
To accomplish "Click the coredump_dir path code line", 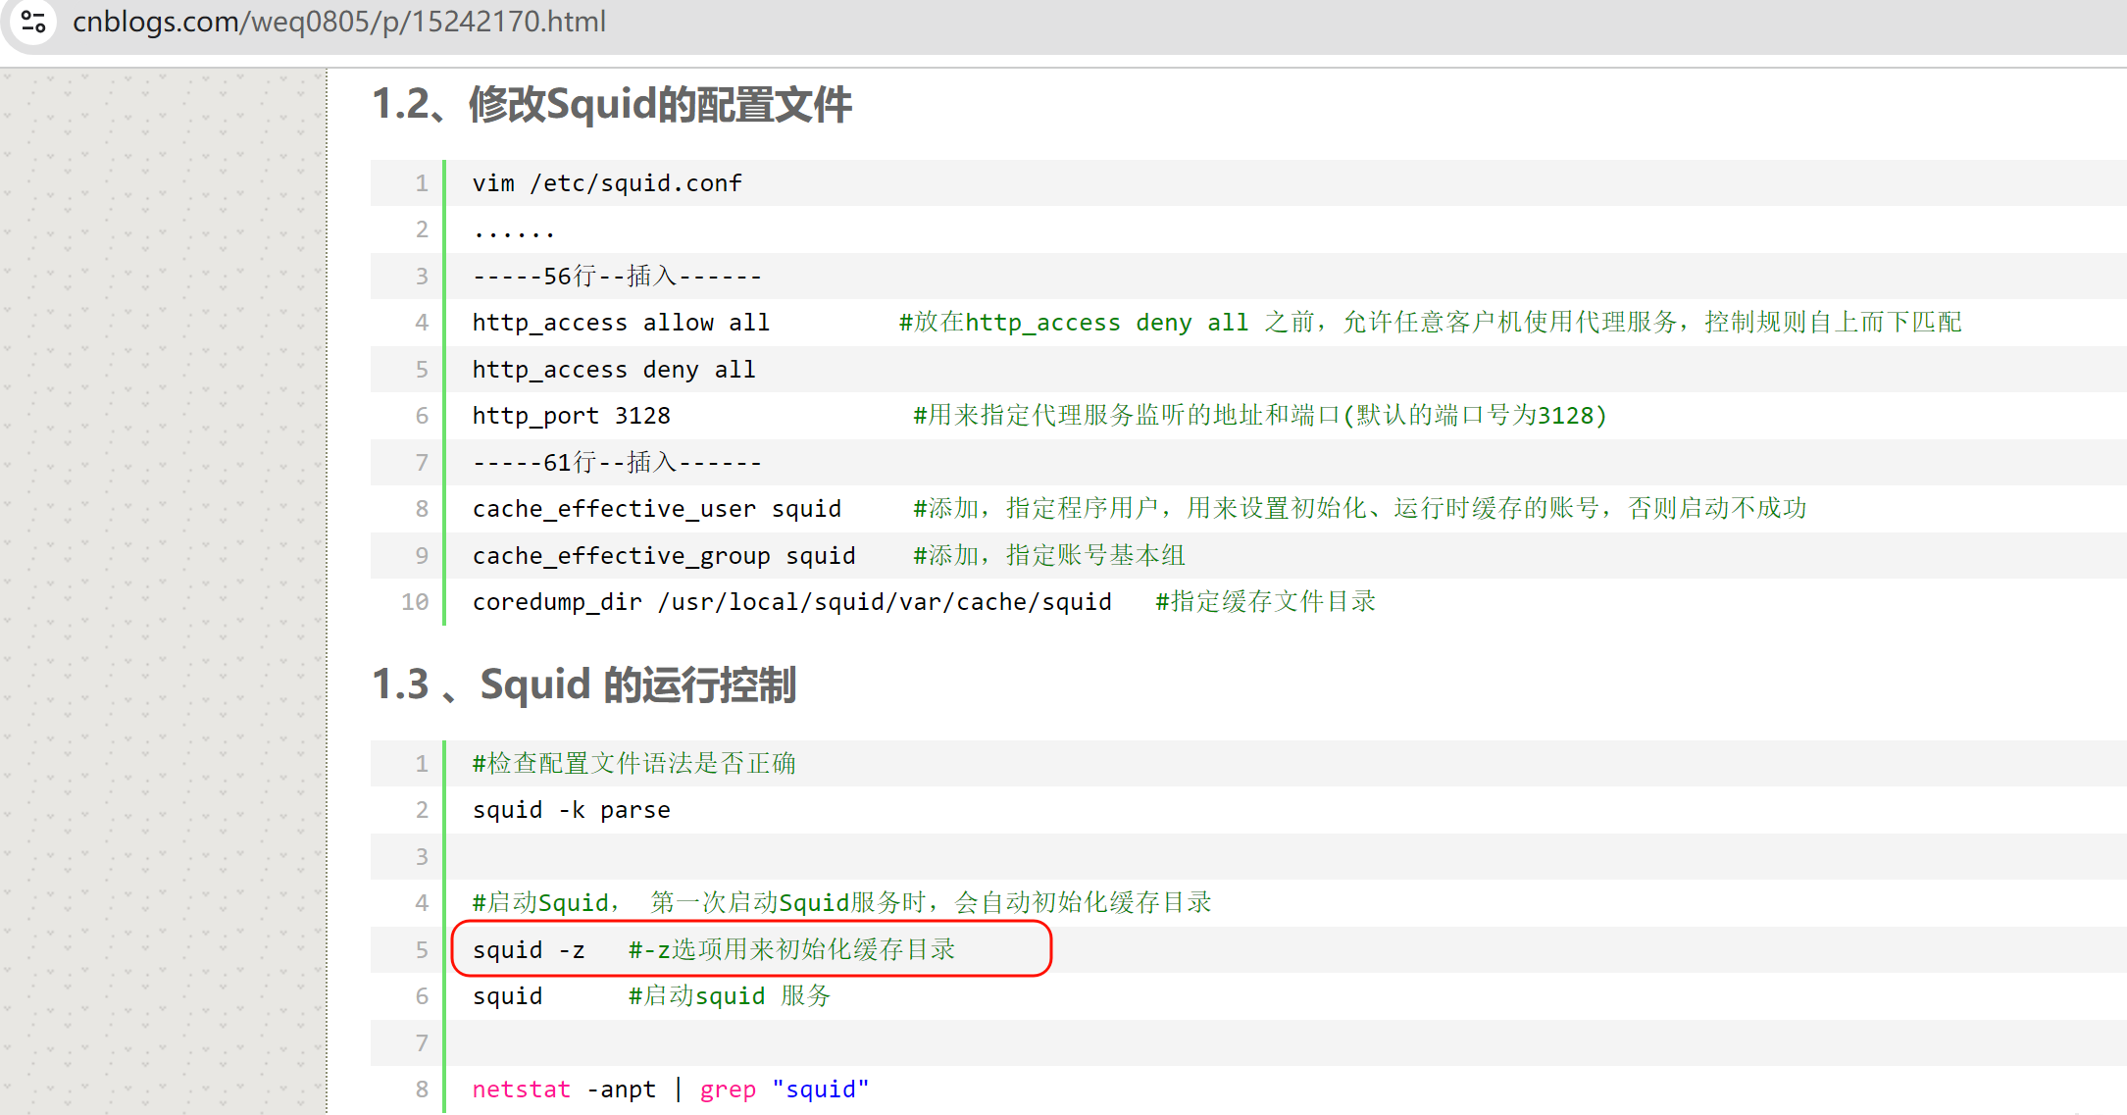I will coord(791,602).
